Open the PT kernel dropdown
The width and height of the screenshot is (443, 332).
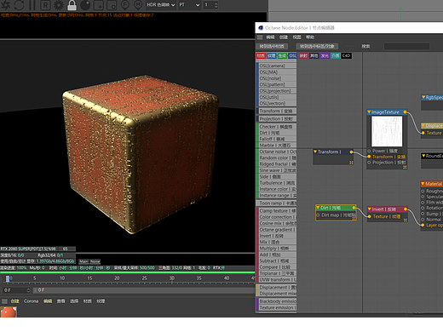point(189,5)
